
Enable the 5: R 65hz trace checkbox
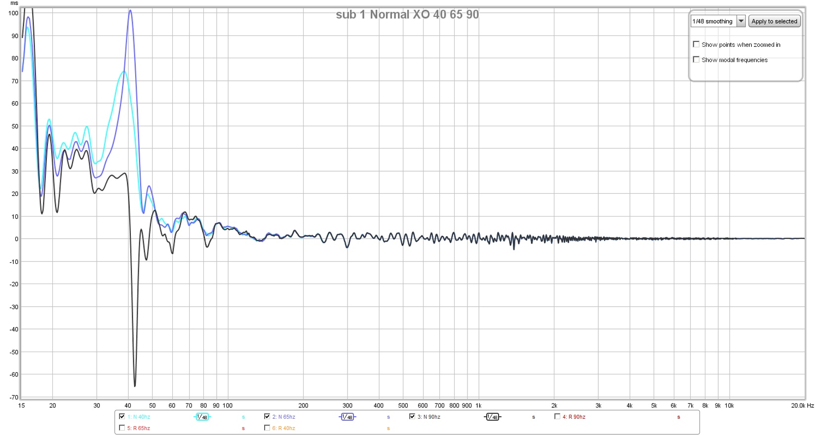tap(122, 428)
